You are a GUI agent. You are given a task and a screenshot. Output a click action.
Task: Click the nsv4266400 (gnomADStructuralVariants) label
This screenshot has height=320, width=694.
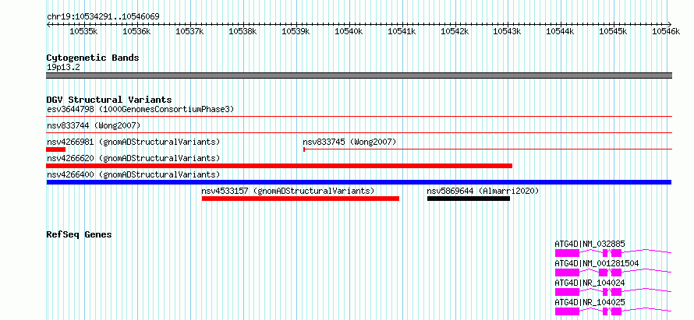[x=133, y=174]
